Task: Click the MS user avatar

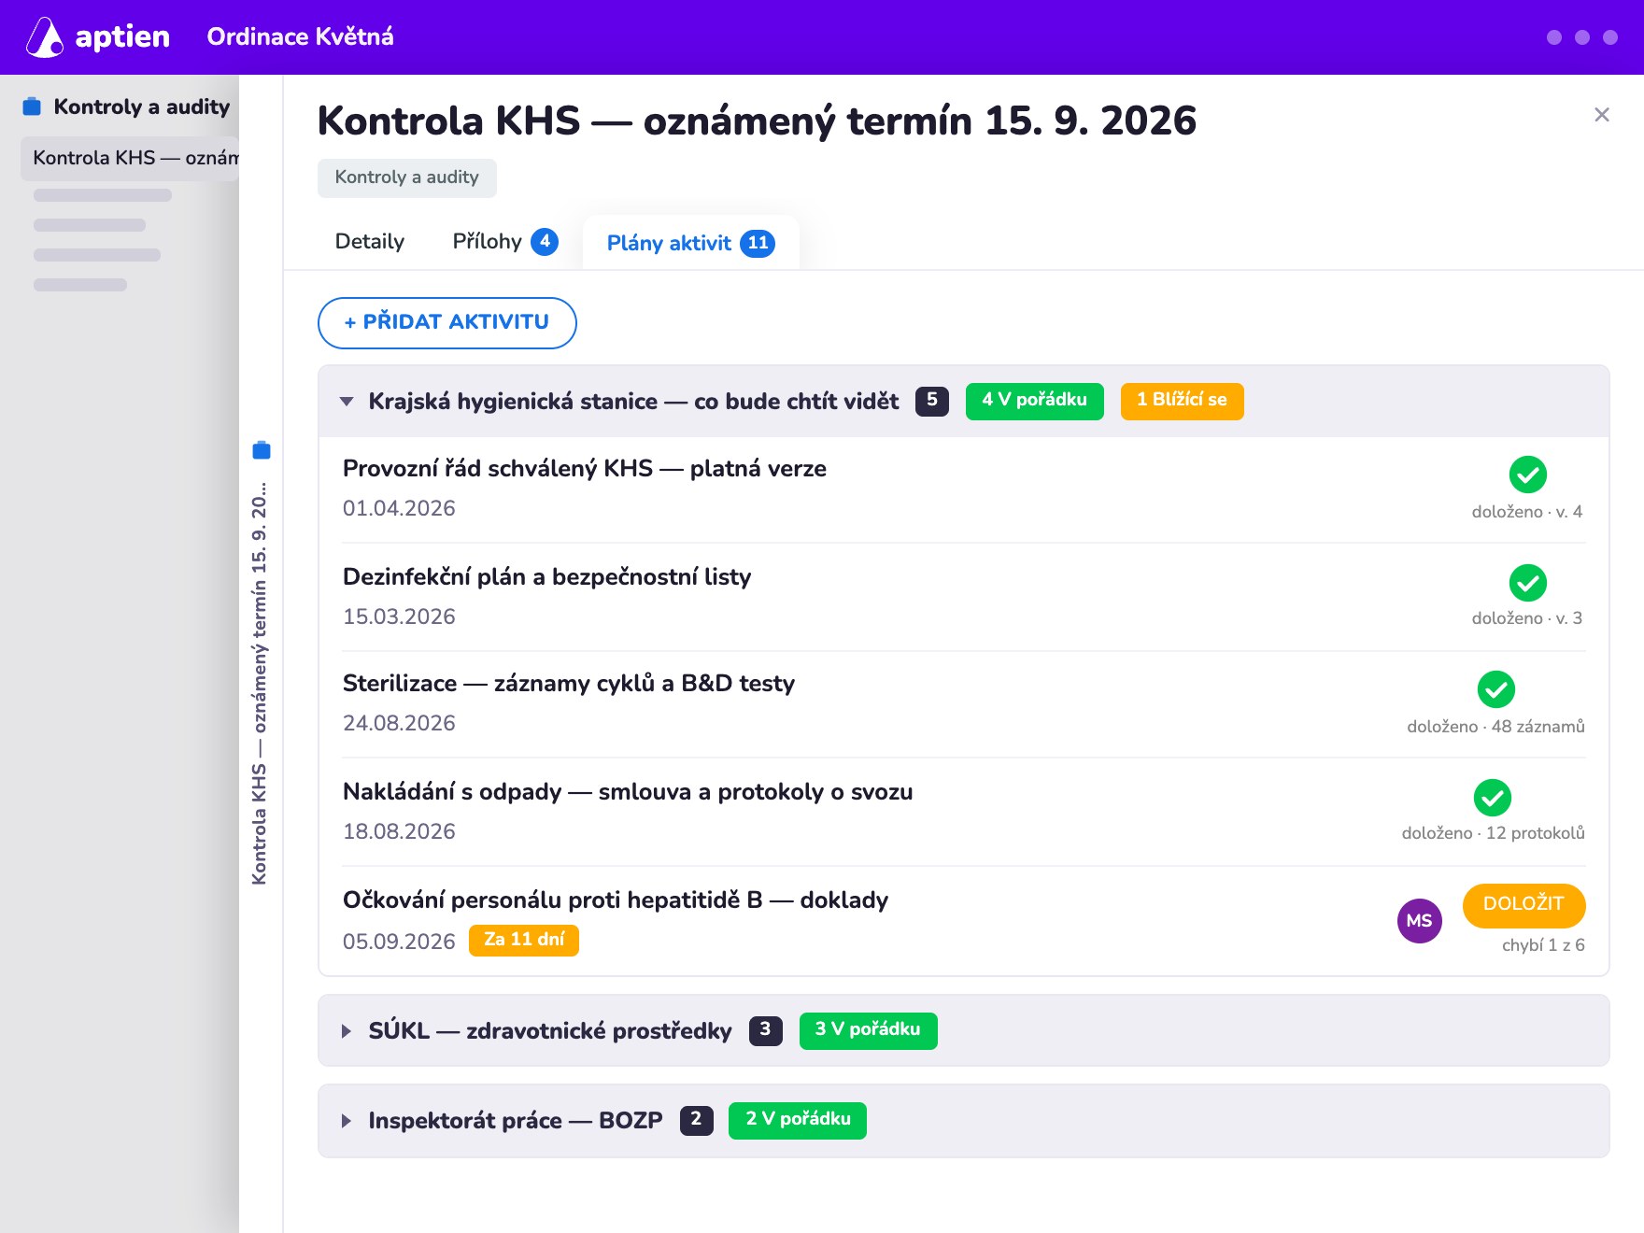Action: point(1419,921)
